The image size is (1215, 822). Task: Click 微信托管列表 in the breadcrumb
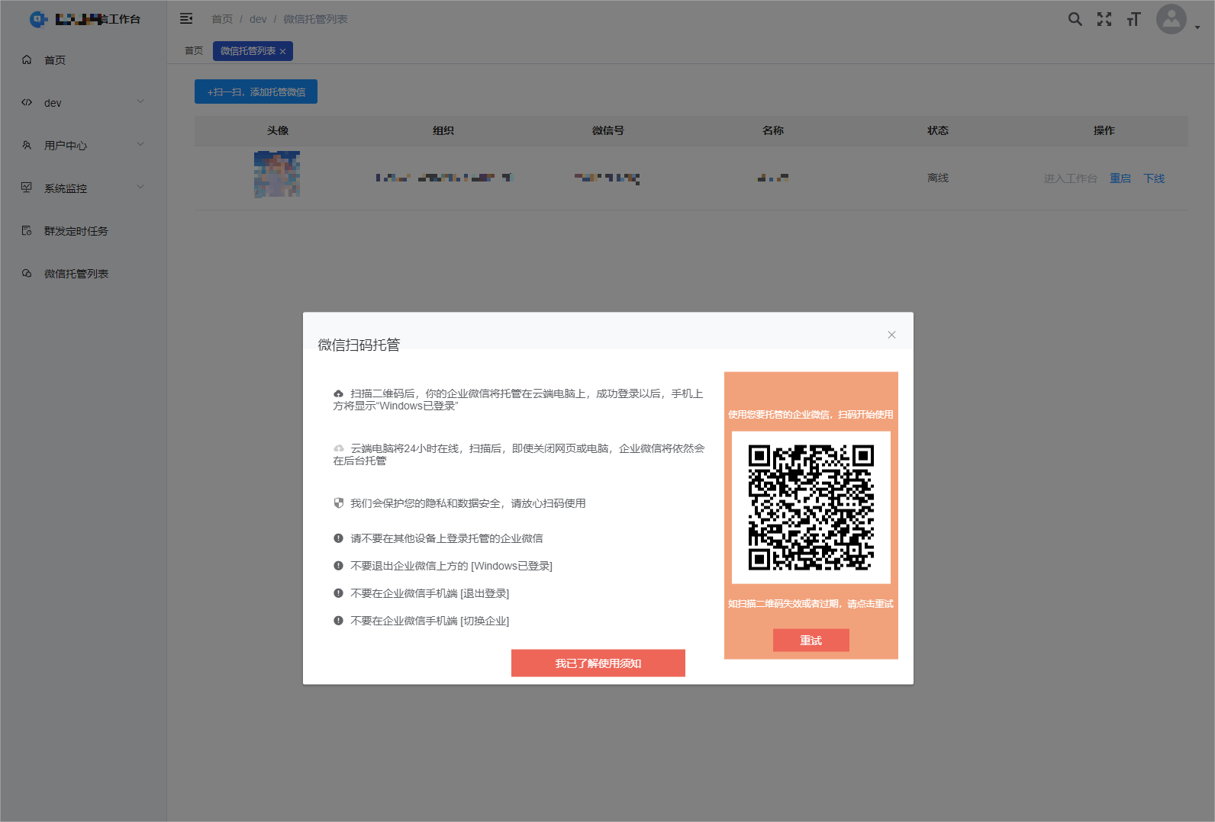315,19
